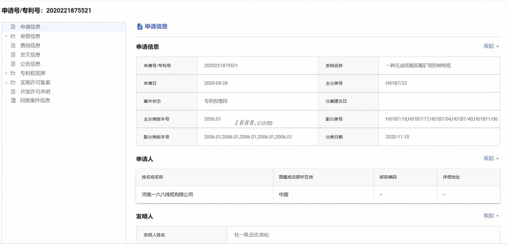Open 开放许可声明 in the sidebar
The width and height of the screenshot is (507, 244).
pos(35,91)
